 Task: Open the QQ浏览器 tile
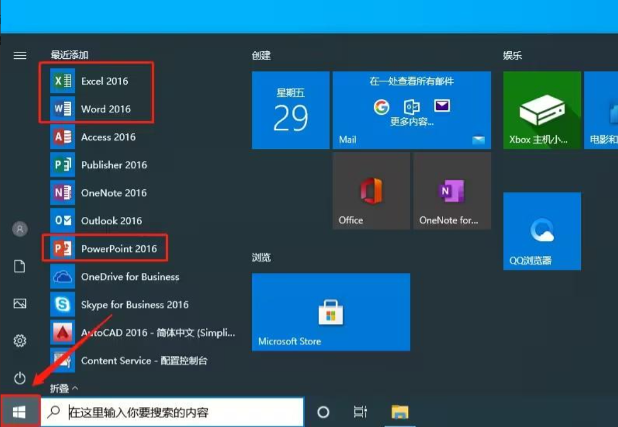click(x=542, y=231)
